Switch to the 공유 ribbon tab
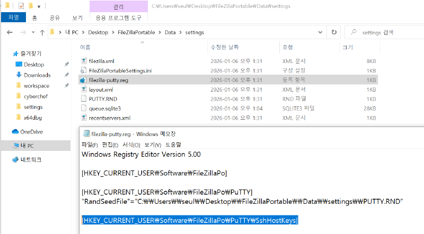Image resolution: width=424 pixels, height=234 pixels. [x=55, y=18]
